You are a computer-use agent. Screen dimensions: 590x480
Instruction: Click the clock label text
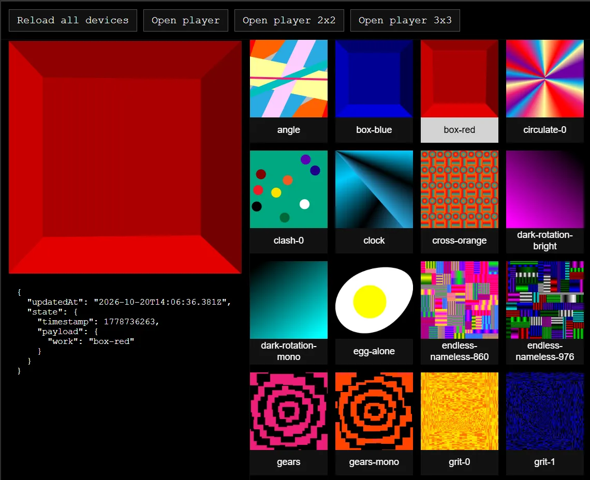coord(374,241)
